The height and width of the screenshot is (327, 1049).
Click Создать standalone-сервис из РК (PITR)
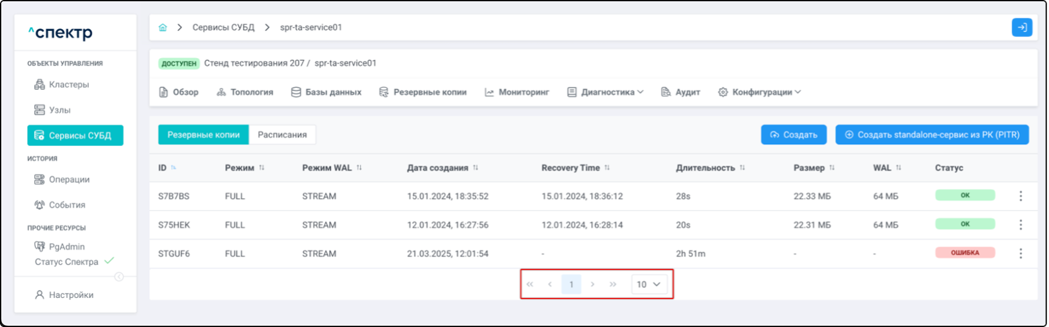(x=932, y=135)
